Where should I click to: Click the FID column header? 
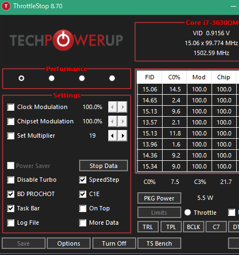[149, 77]
